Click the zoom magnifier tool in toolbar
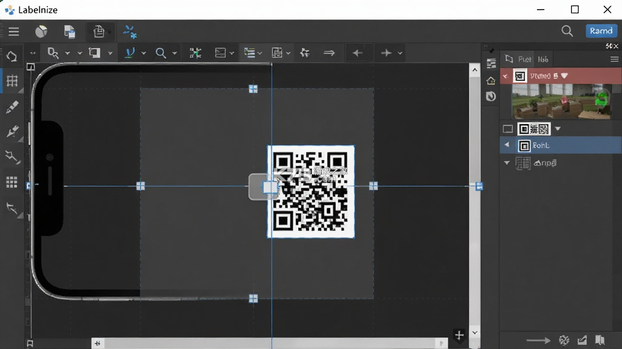This screenshot has height=349, width=622. pyautogui.click(x=160, y=53)
